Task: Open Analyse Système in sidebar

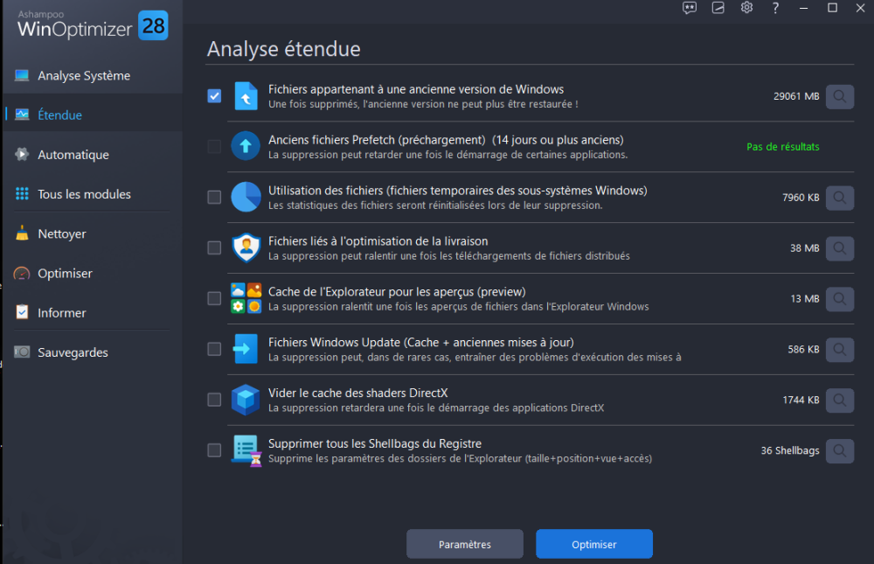Action: pyautogui.click(x=93, y=75)
